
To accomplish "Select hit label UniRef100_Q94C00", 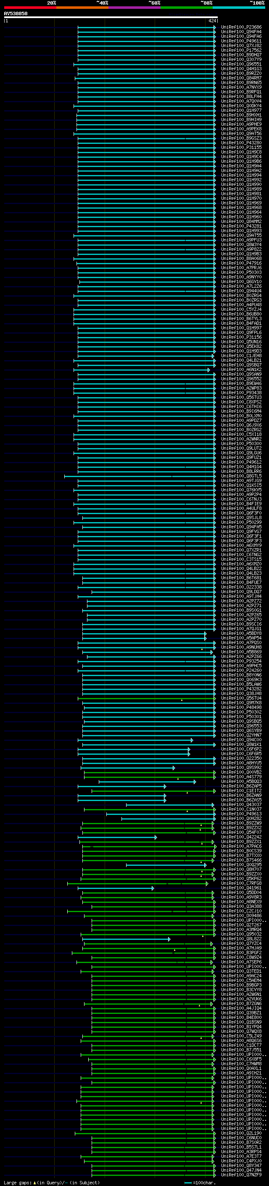I will [241, 740].
